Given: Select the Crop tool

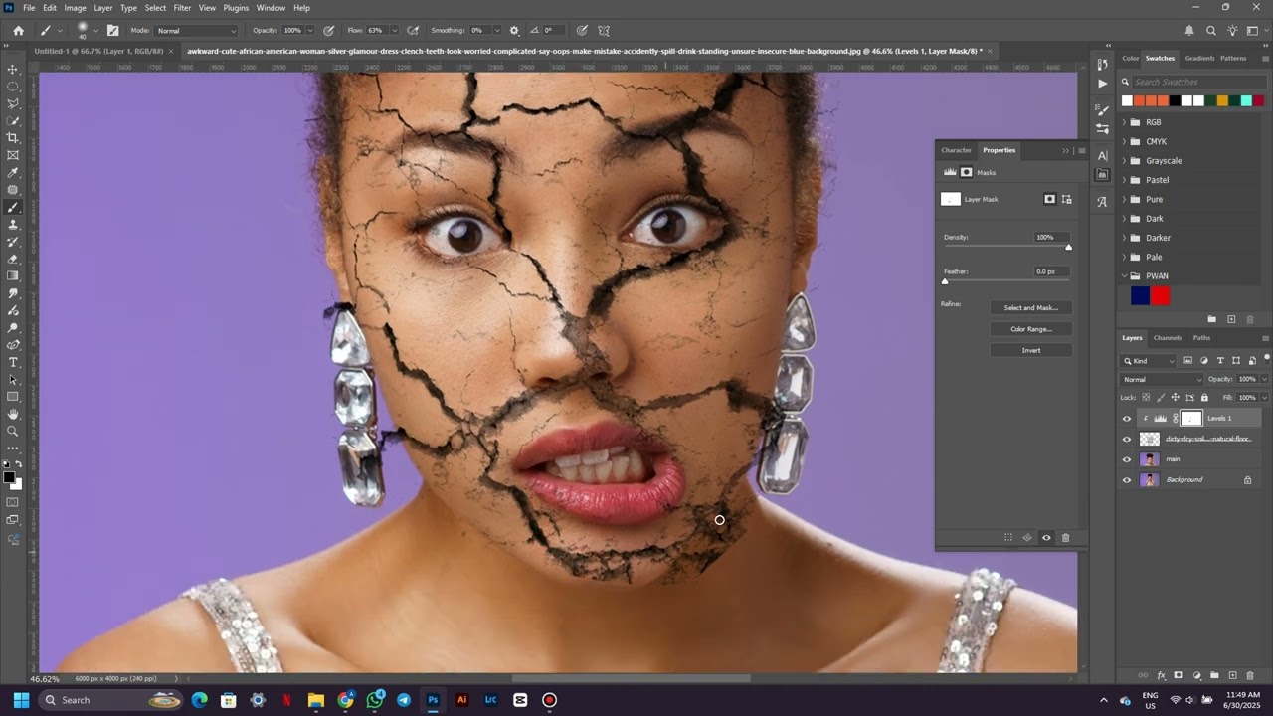Looking at the screenshot, I should 13,138.
